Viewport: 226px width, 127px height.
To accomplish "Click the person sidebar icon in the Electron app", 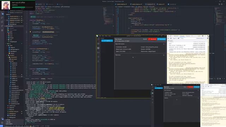I will [98, 61].
